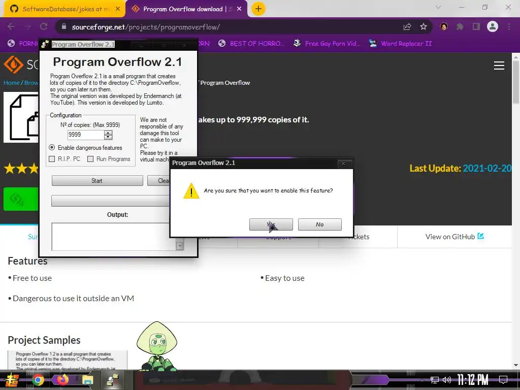Toggle the browser side panel icon
This screenshot has height=390, width=520.
[476, 27]
